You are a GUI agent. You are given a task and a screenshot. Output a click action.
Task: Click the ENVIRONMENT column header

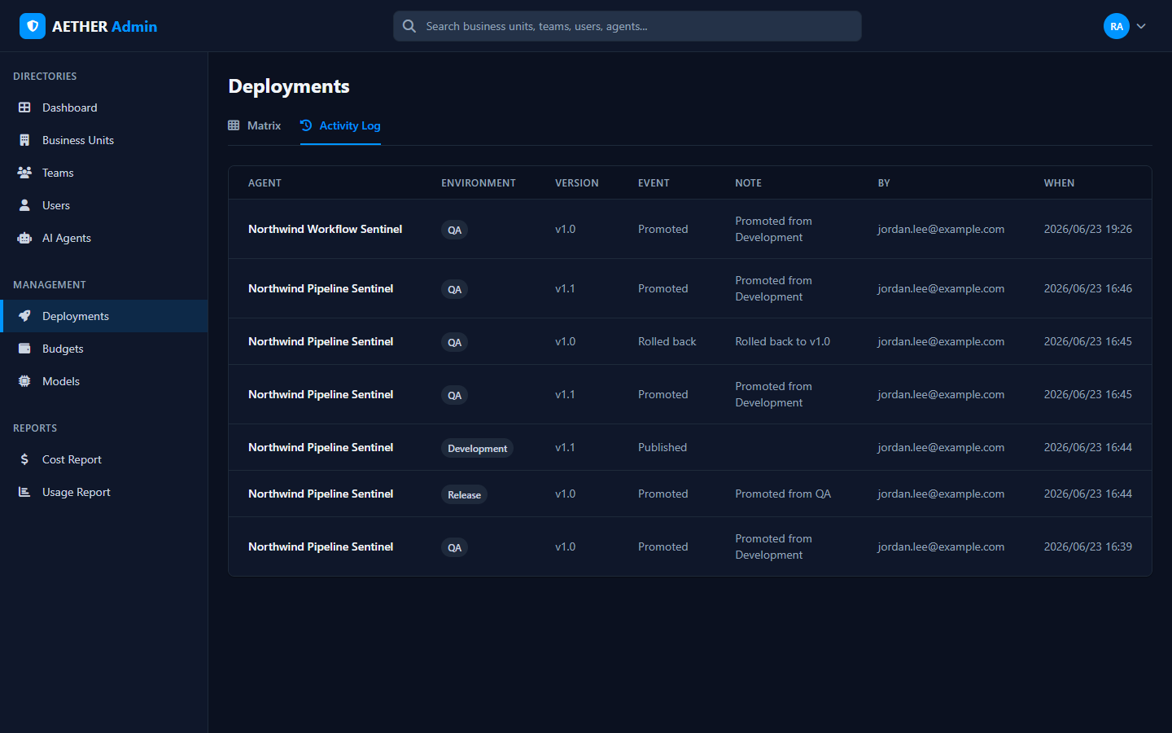coord(479,183)
